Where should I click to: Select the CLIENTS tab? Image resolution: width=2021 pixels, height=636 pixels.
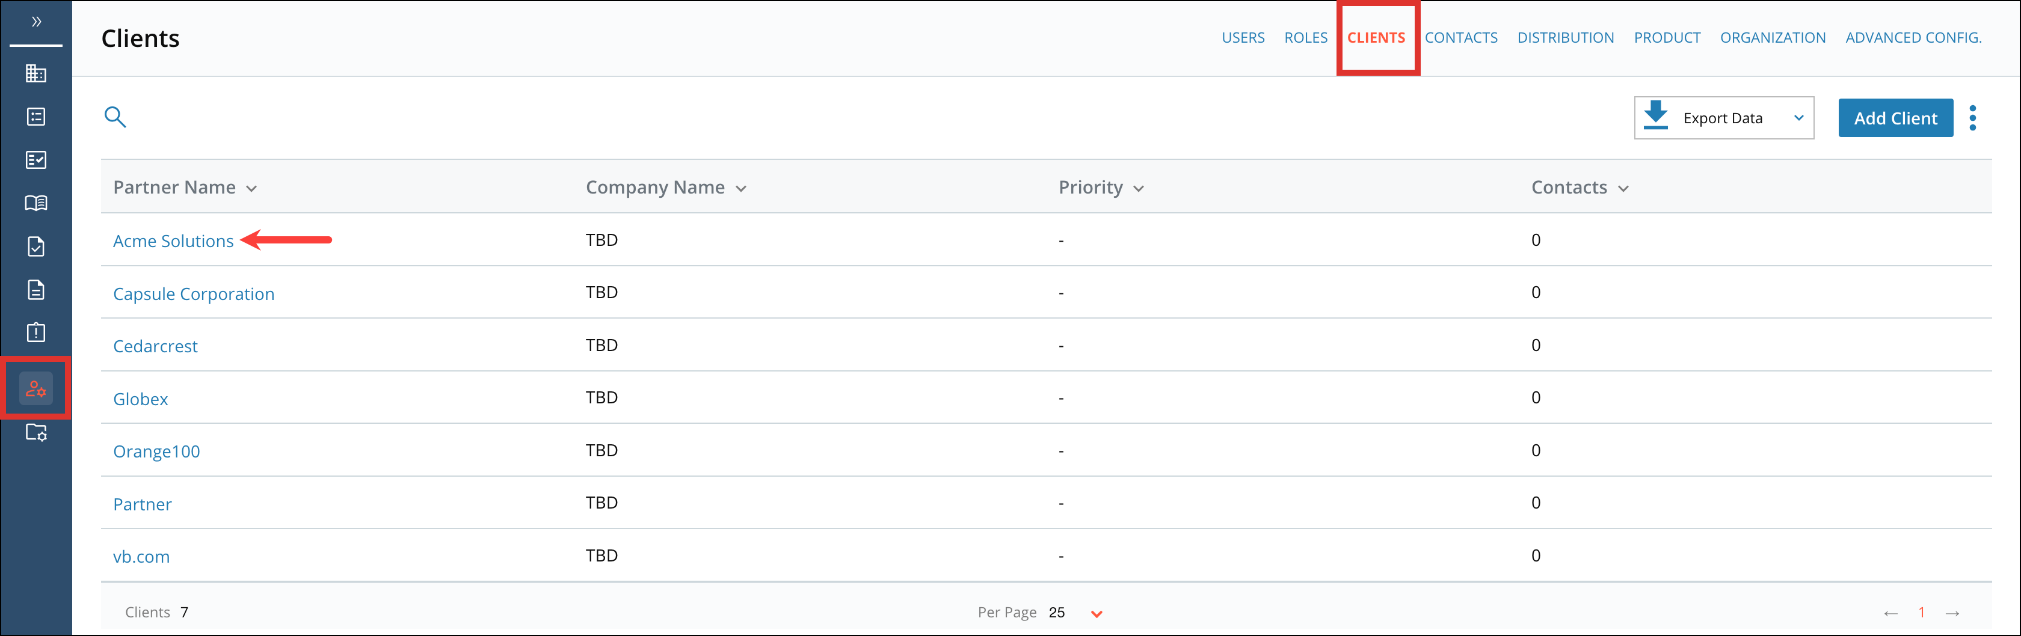pos(1376,38)
